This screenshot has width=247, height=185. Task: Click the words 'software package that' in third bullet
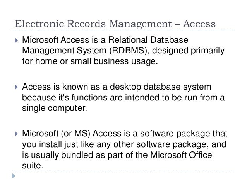[184, 134]
